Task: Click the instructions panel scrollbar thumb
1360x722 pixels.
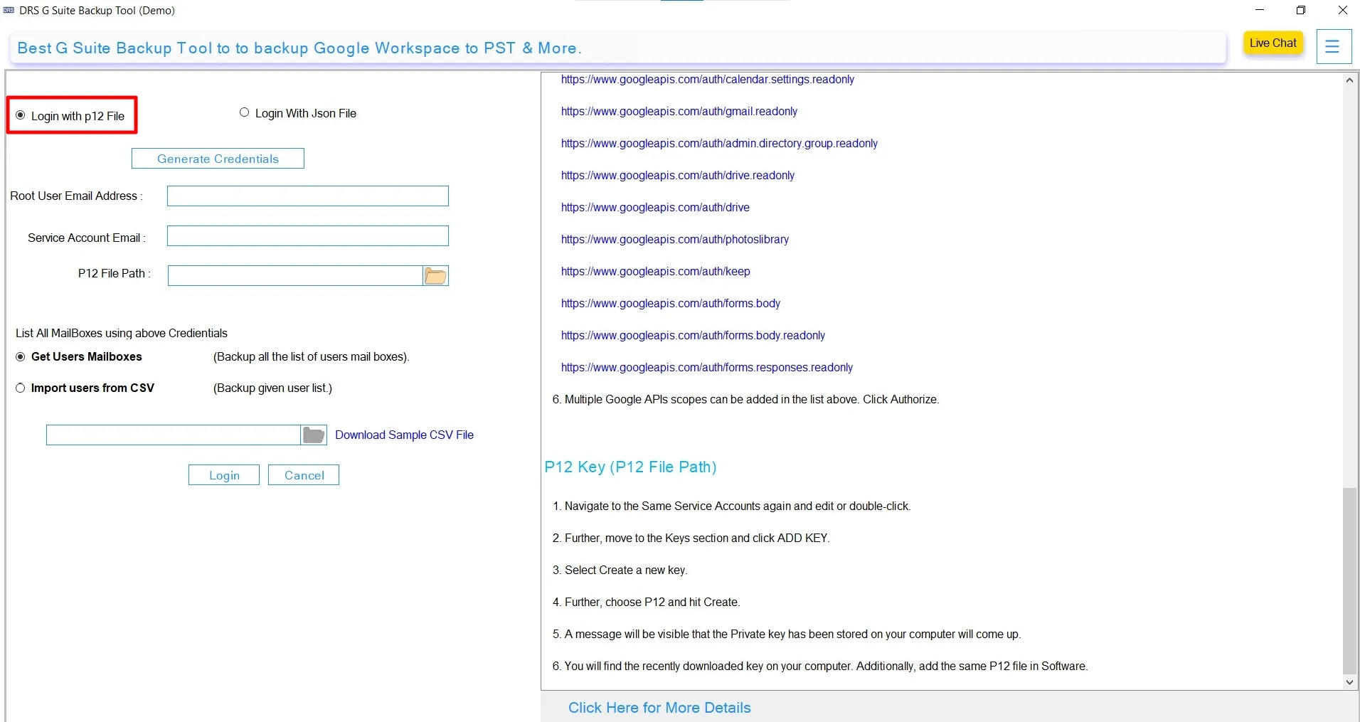Action: click(1349, 580)
